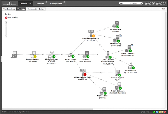
Task: Click red critical status icon in footer
Action: point(165,112)
